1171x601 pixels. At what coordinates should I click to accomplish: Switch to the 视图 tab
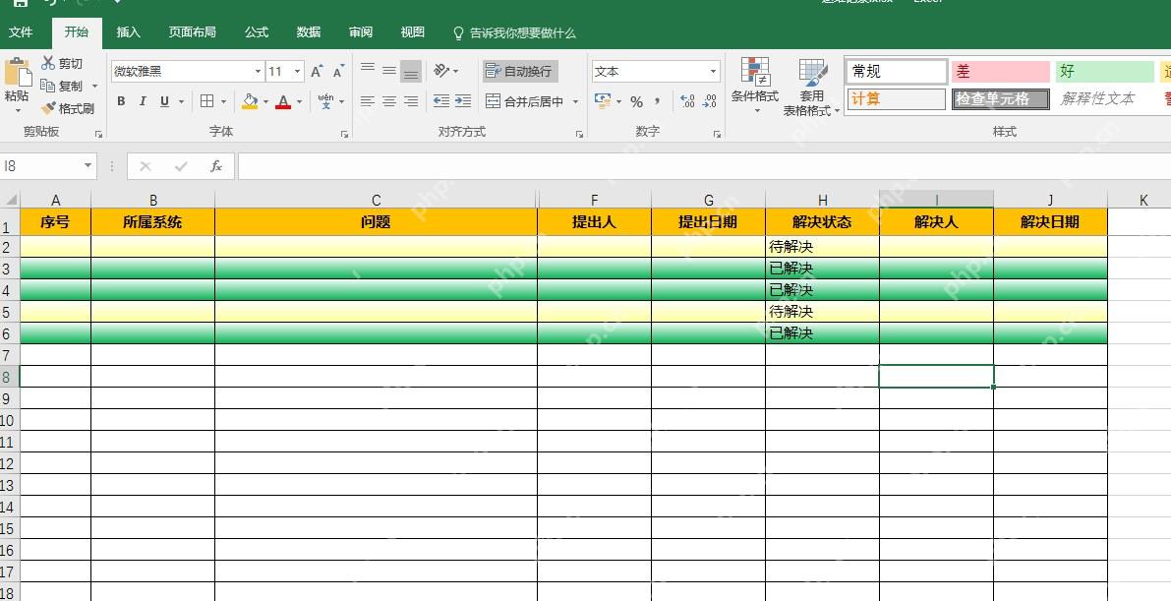(x=412, y=32)
